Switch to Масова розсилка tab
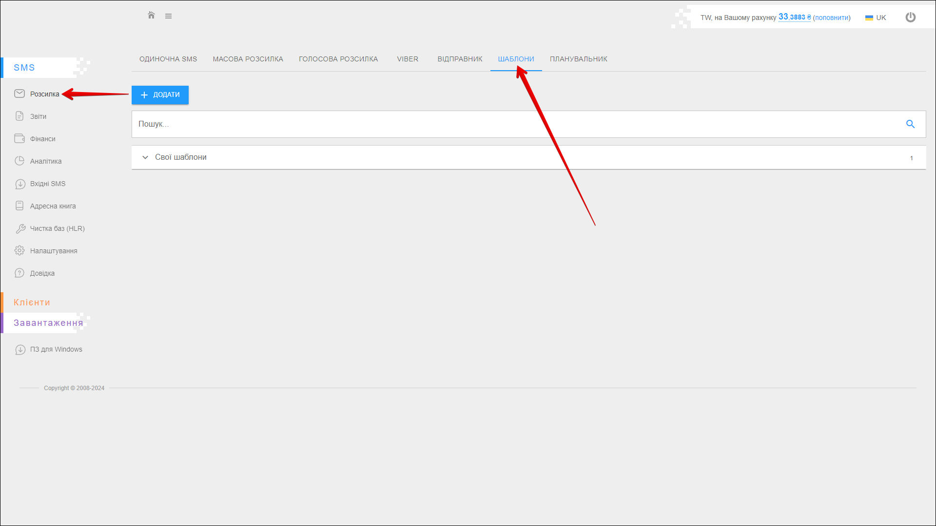This screenshot has height=526, width=936. click(248, 59)
